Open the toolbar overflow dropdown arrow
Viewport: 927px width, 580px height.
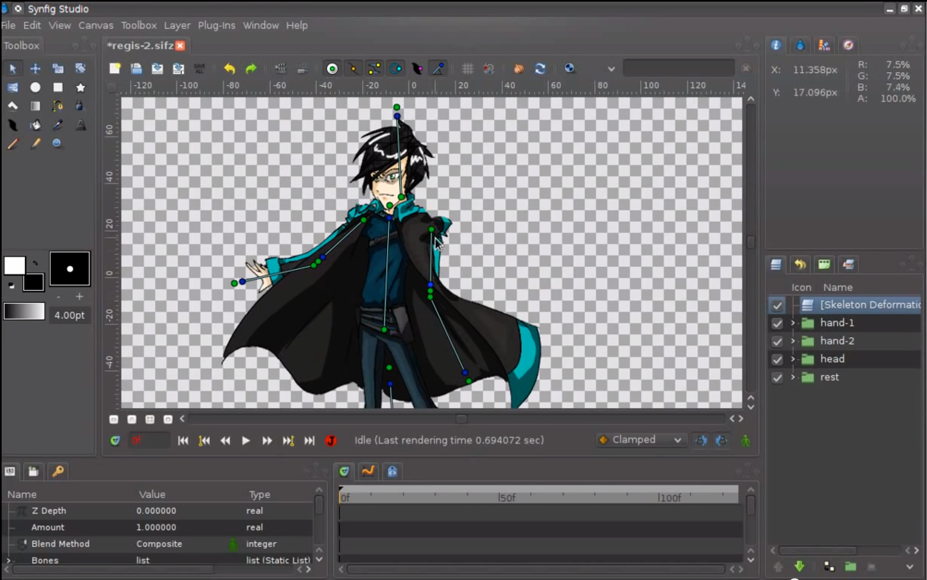[x=611, y=69]
